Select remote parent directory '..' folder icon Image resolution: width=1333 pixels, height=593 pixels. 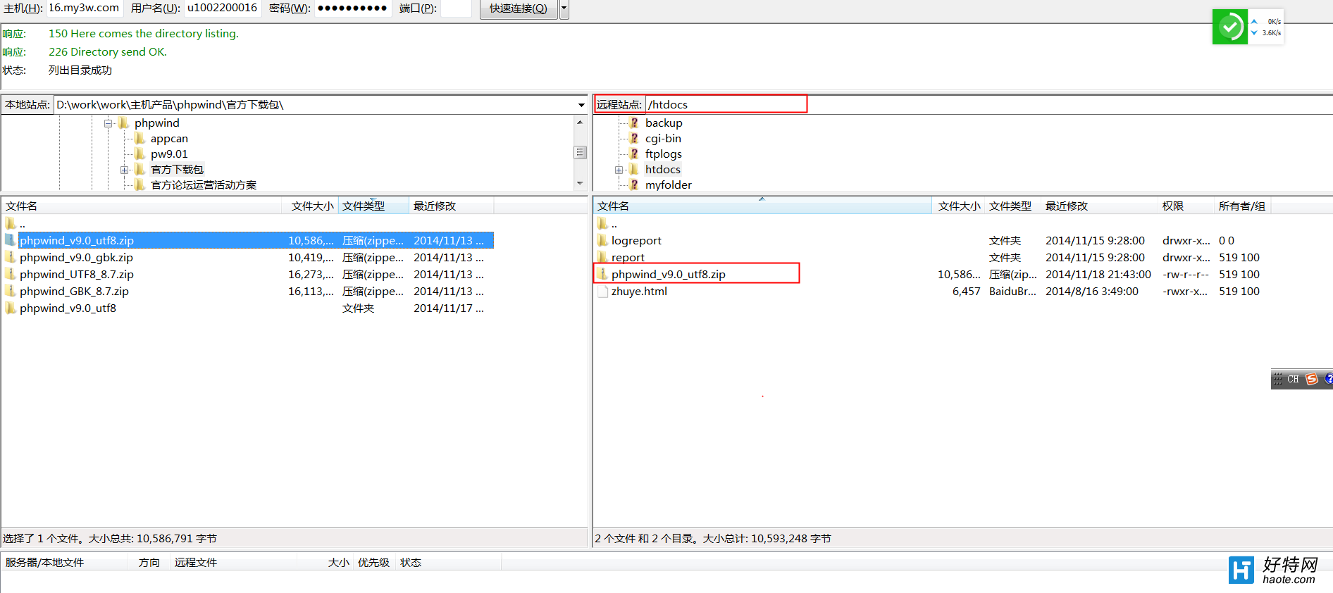pyautogui.click(x=602, y=224)
